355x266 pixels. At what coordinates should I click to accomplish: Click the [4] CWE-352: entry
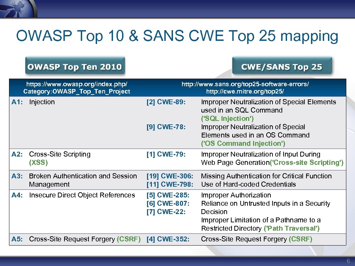tap(168, 239)
